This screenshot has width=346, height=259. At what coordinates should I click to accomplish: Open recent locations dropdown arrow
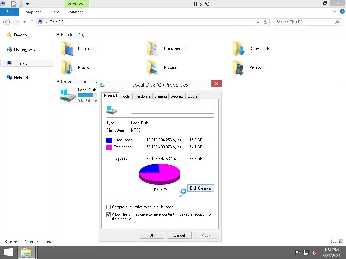point(24,22)
